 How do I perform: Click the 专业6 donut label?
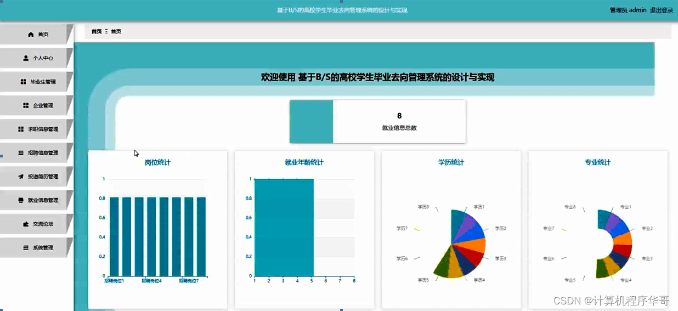(549, 258)
